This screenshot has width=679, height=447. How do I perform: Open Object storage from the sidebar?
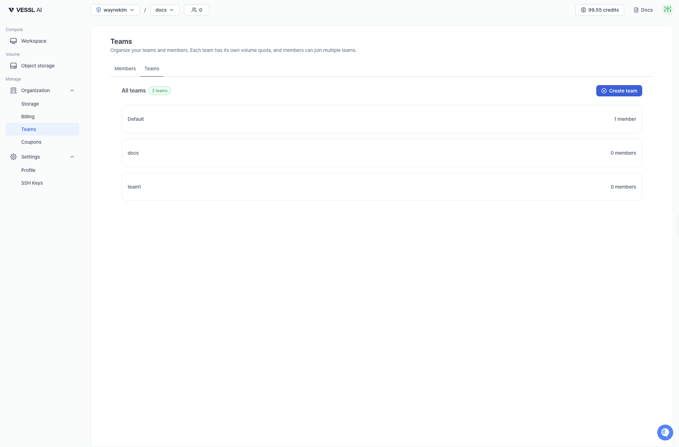point(37,66)
